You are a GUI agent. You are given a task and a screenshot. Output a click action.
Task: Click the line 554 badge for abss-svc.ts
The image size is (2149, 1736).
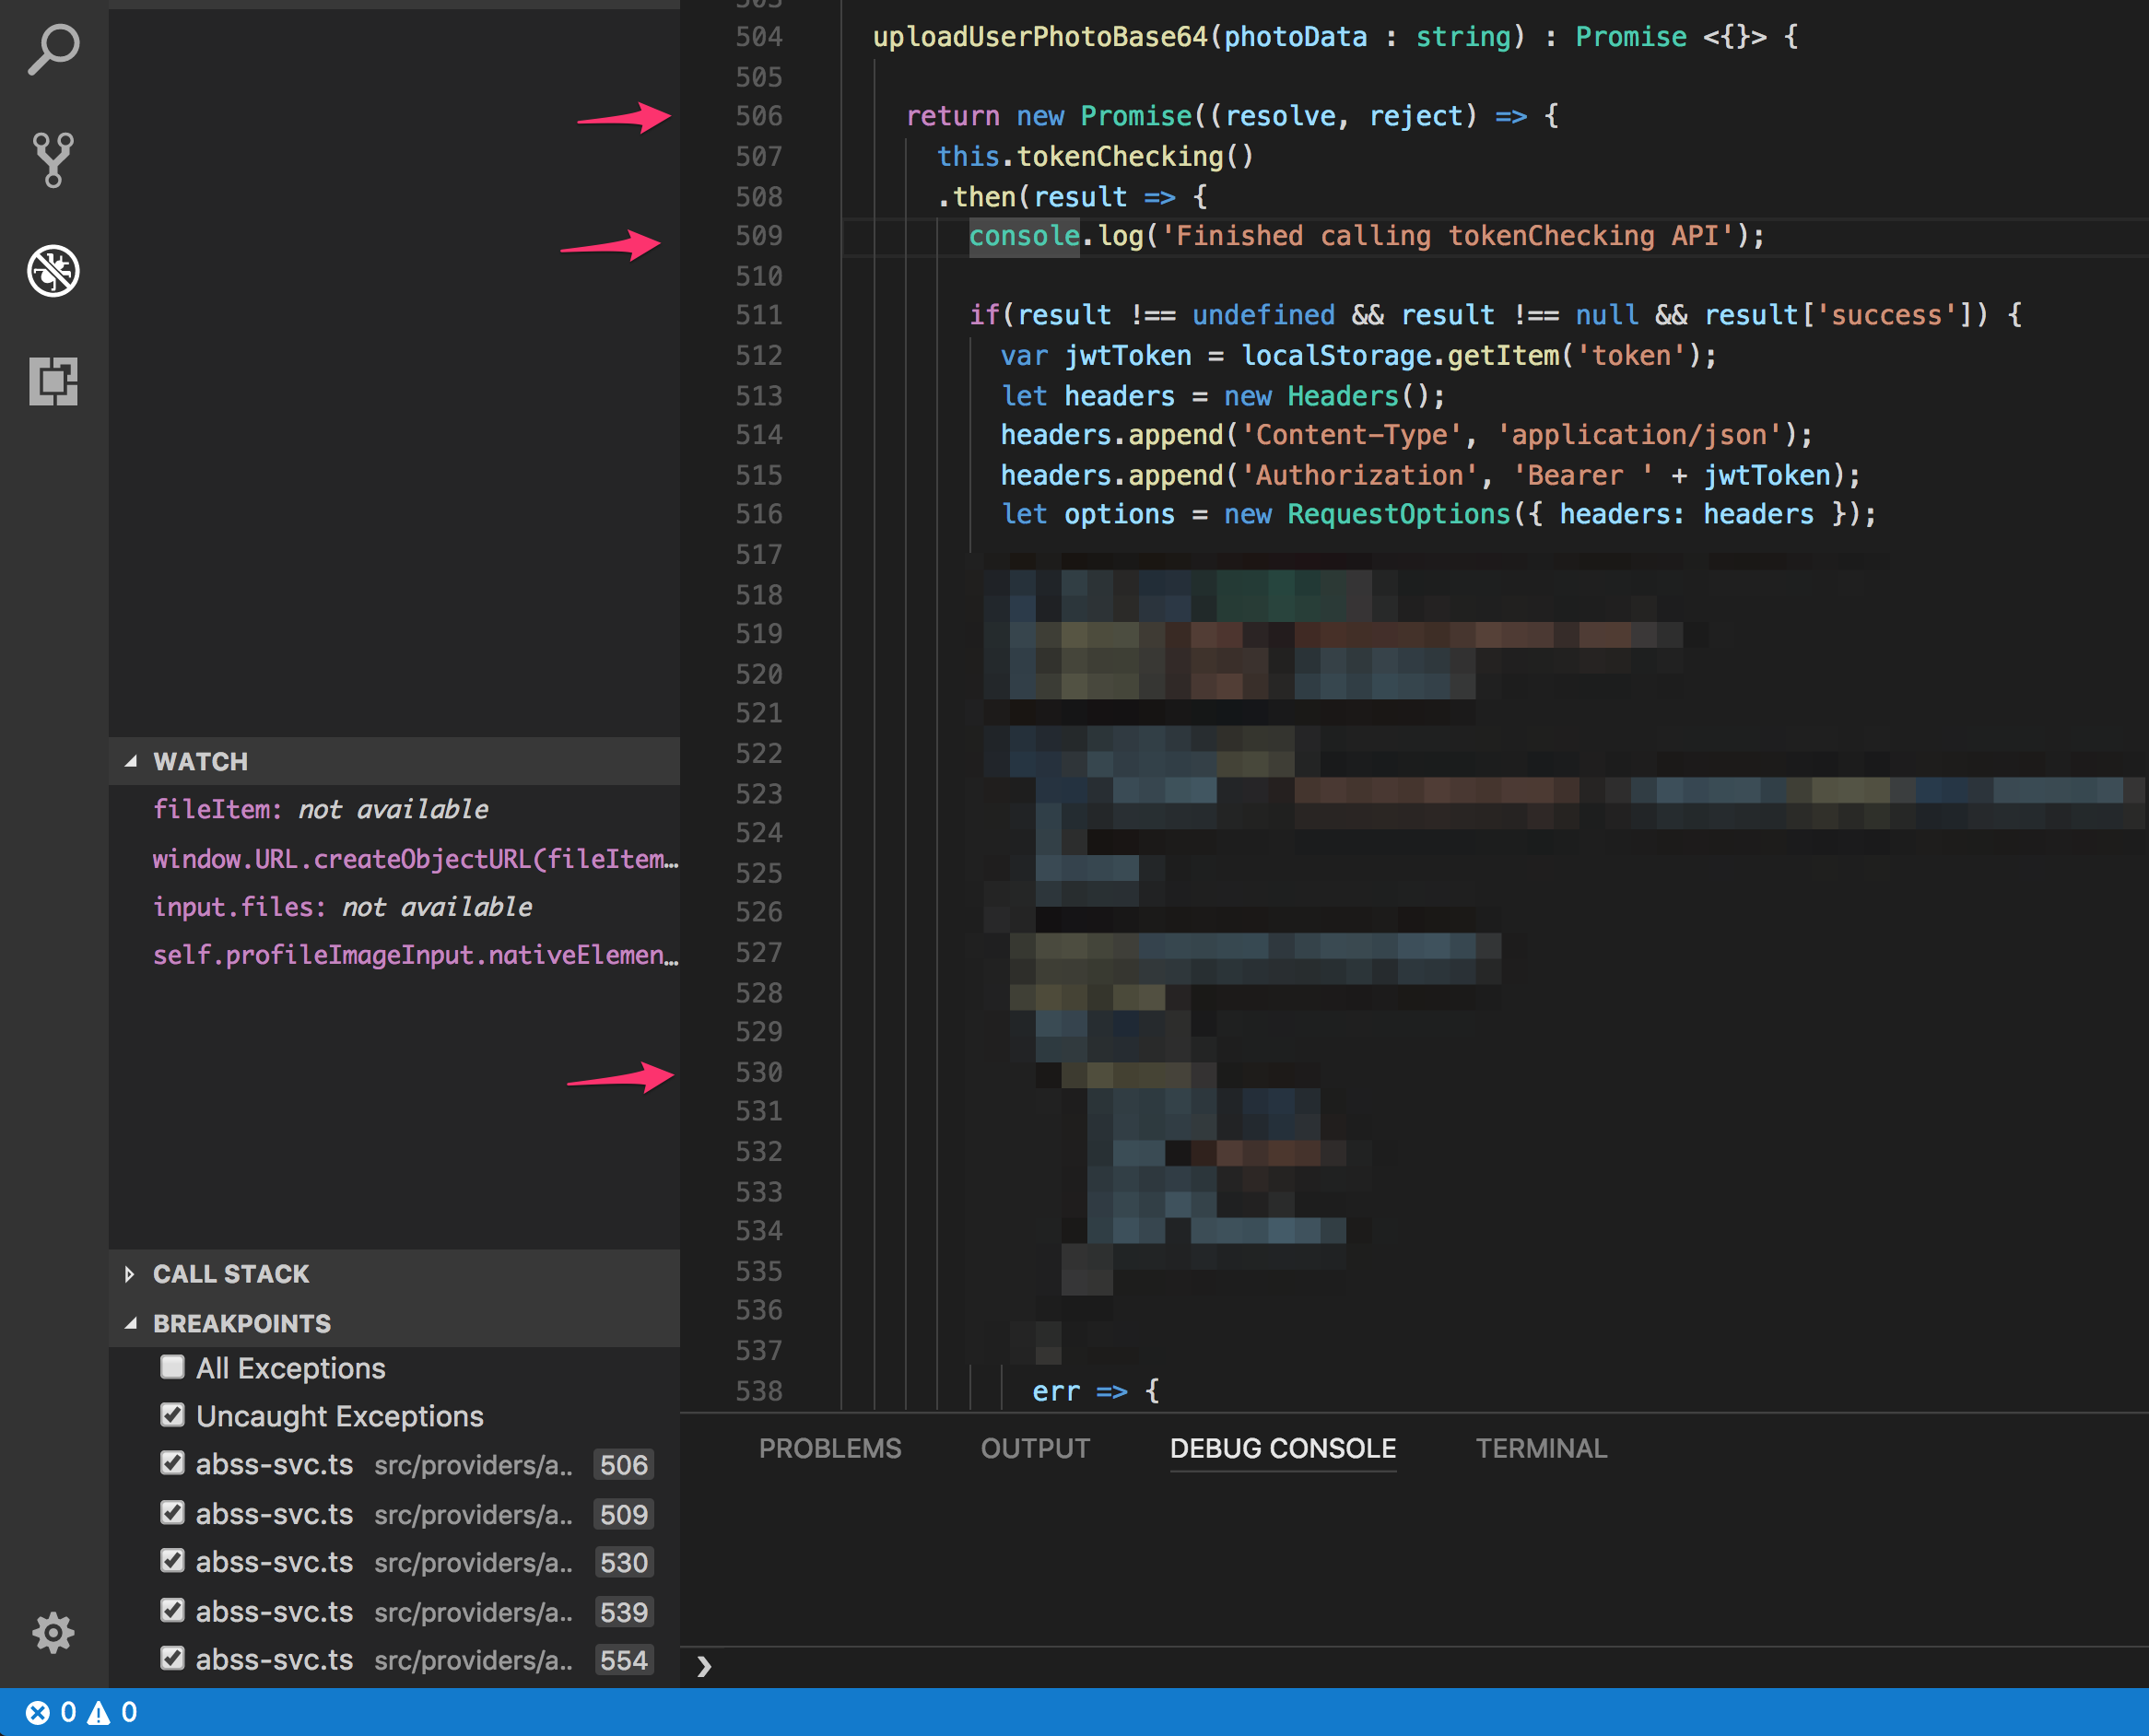[x=623, y=1660]
